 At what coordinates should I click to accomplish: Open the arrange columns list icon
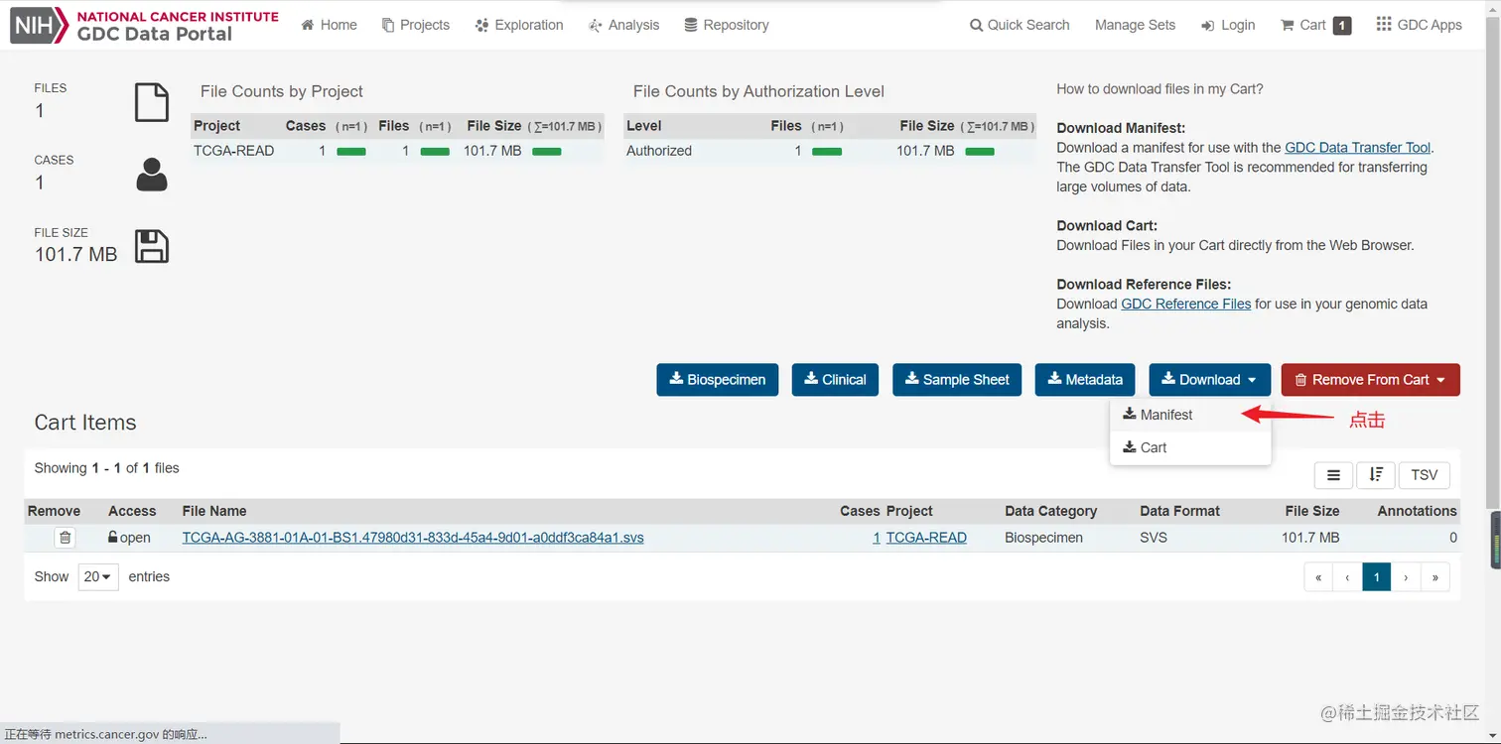[1334, 475]
